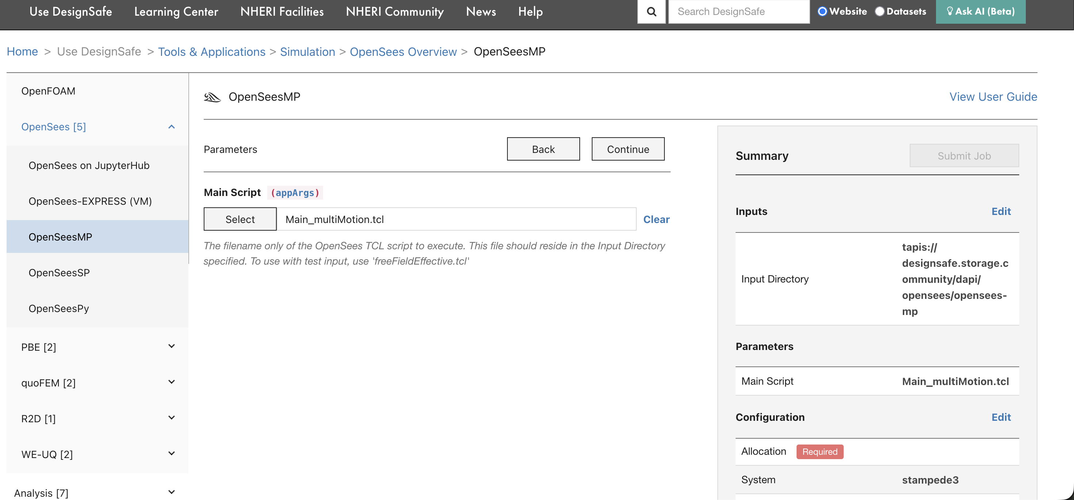Click the Input Directory tapis path value
This screenshot has width=1074, height=500.
[x=955, y=279]
